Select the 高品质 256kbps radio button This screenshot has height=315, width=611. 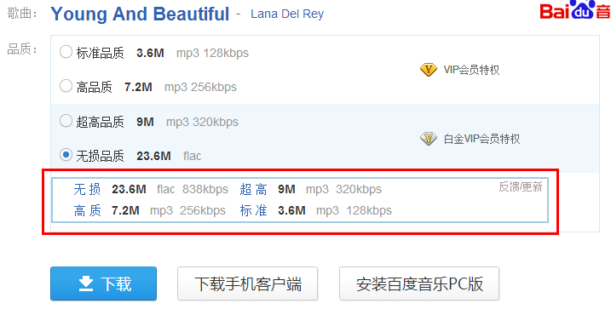[x=66, y=86]
